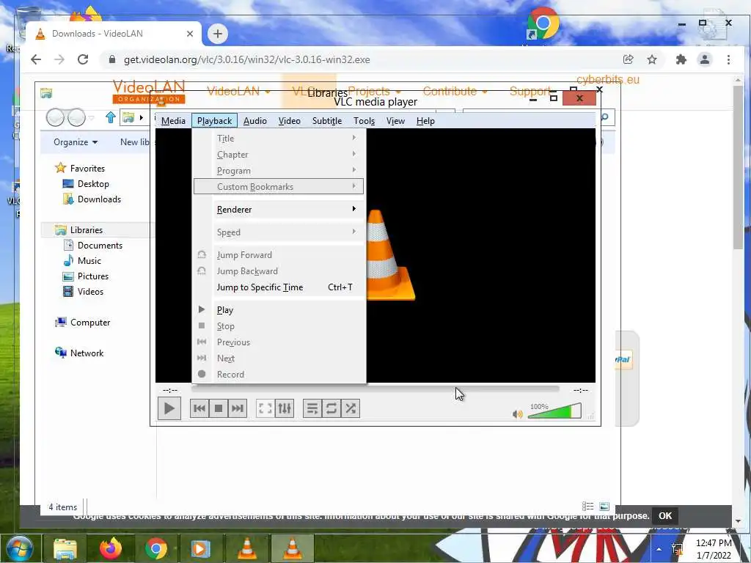Open the Windows Start button
751x563 pixels.
pos(20,548)
